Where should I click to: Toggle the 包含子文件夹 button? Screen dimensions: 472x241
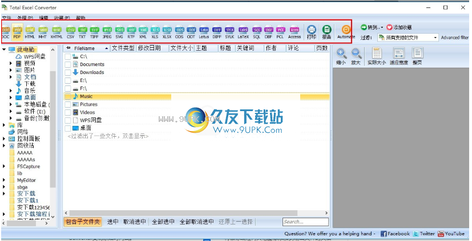[83, 222]
